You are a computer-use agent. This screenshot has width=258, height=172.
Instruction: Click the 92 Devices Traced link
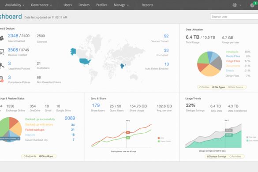166,36
